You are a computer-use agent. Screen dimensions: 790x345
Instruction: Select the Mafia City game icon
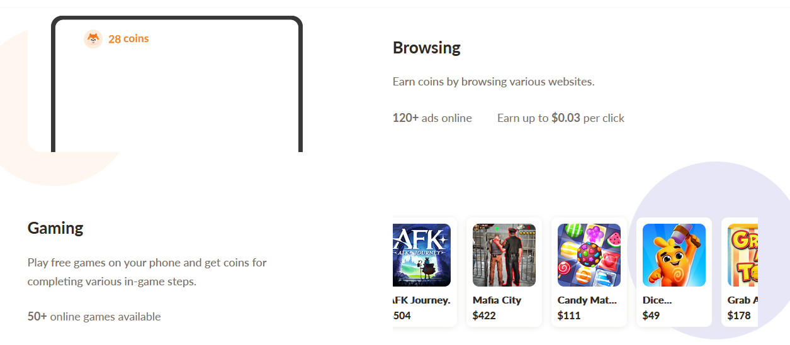pyautogui.click(x=504, y=255)
